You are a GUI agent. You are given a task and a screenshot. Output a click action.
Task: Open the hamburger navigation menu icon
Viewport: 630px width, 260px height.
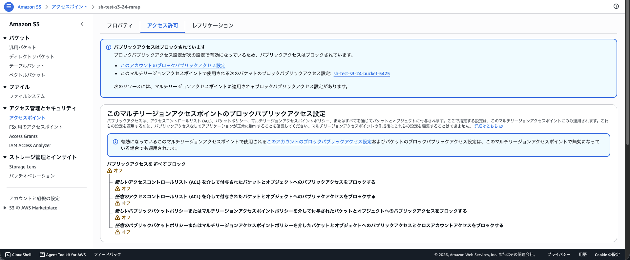(9, 7)
